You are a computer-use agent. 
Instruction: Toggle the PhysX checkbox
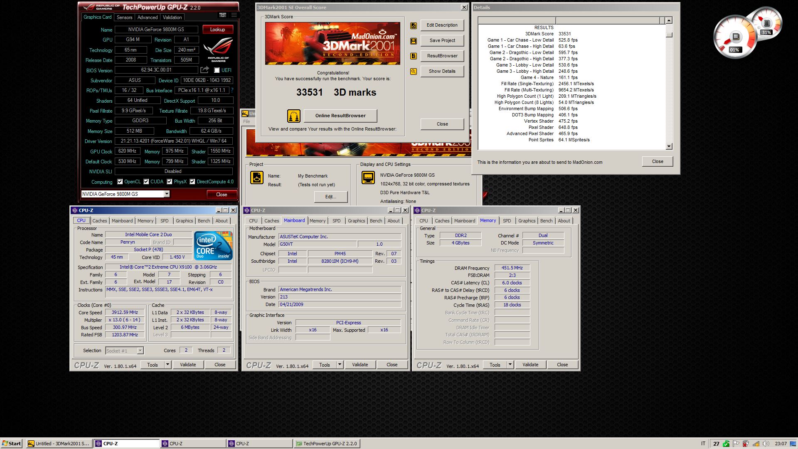(x=170, y=182)
